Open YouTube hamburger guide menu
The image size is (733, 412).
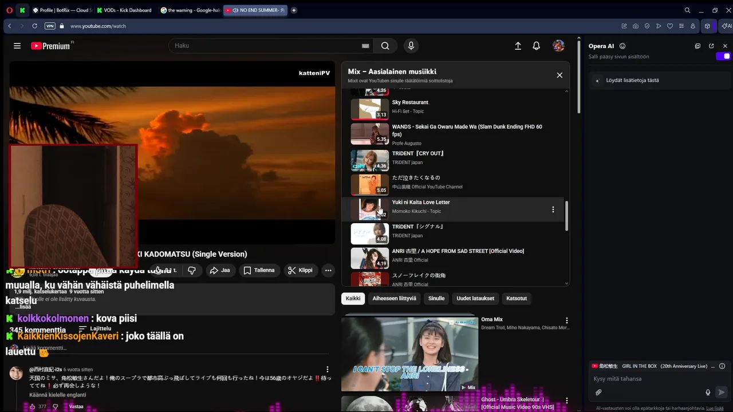[17, 46]
